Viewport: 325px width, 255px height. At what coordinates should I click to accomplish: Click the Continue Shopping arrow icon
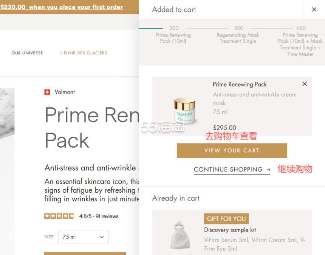[268, 170]
